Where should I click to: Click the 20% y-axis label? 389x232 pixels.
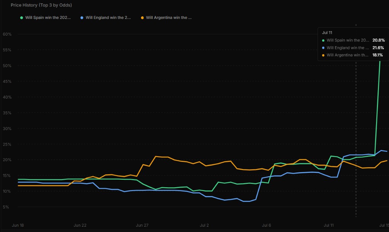(x=7, y=160)
